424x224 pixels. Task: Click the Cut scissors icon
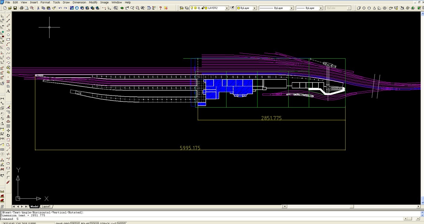tap(38, 8)
